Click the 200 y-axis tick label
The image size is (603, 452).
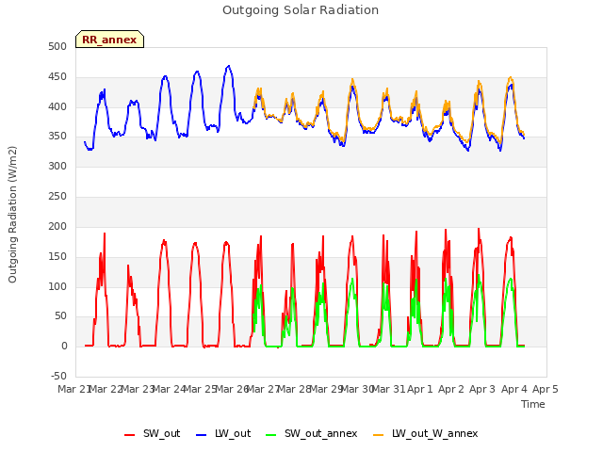tap(57, 226)
